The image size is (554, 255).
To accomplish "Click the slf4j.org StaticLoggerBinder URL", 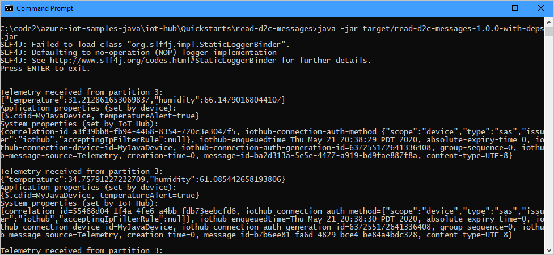I will (163, 61).
